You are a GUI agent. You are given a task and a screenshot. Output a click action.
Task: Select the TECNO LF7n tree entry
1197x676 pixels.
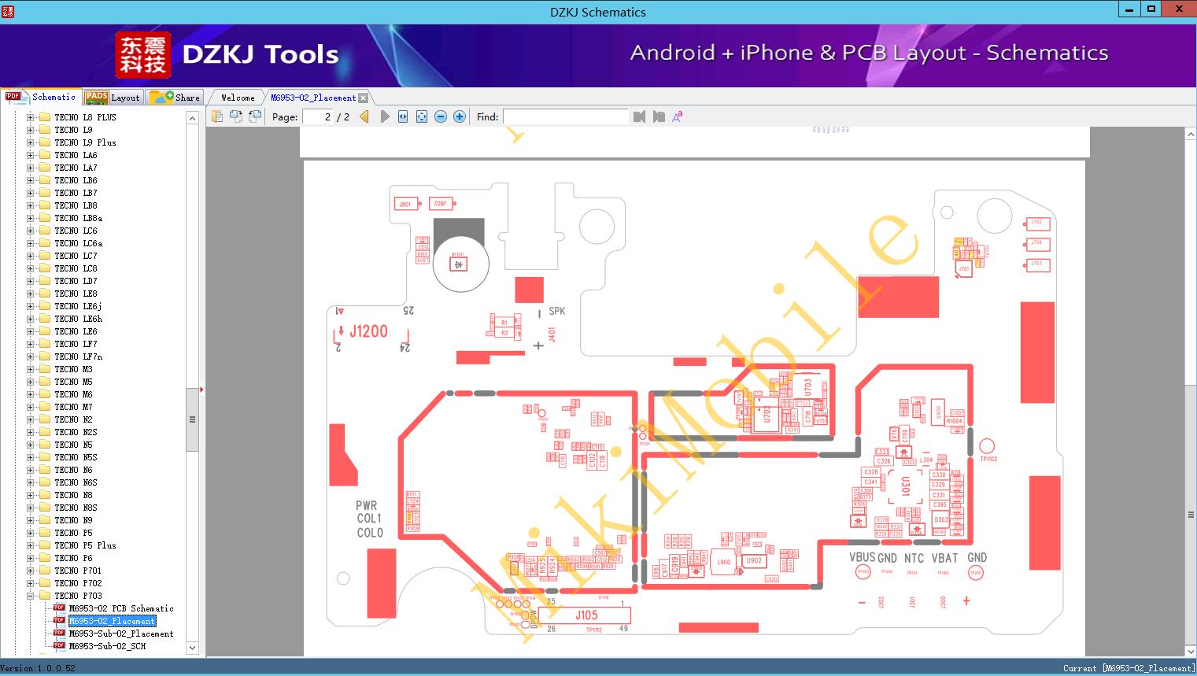click(78, 356)
